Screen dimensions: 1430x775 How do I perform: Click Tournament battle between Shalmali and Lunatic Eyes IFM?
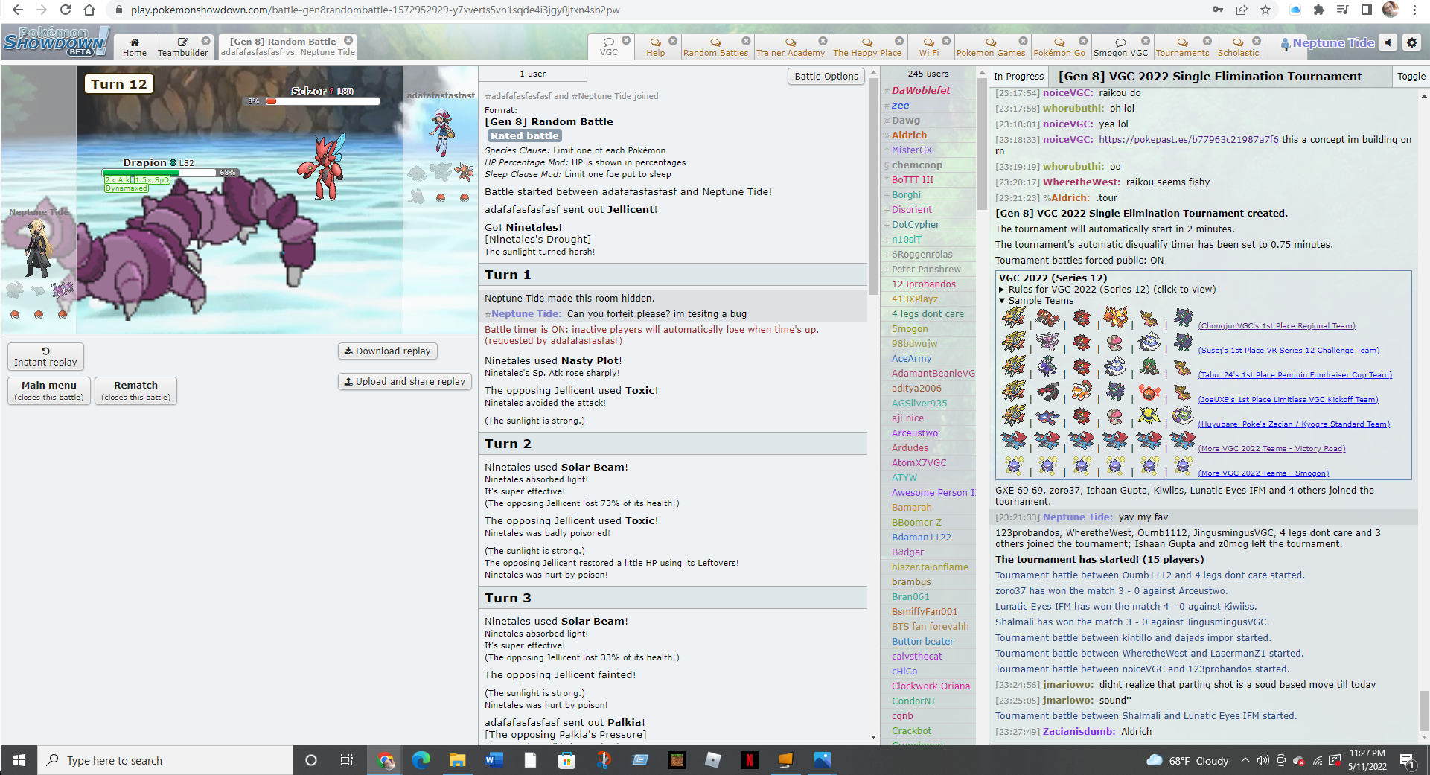click(x=1146, y=715)
